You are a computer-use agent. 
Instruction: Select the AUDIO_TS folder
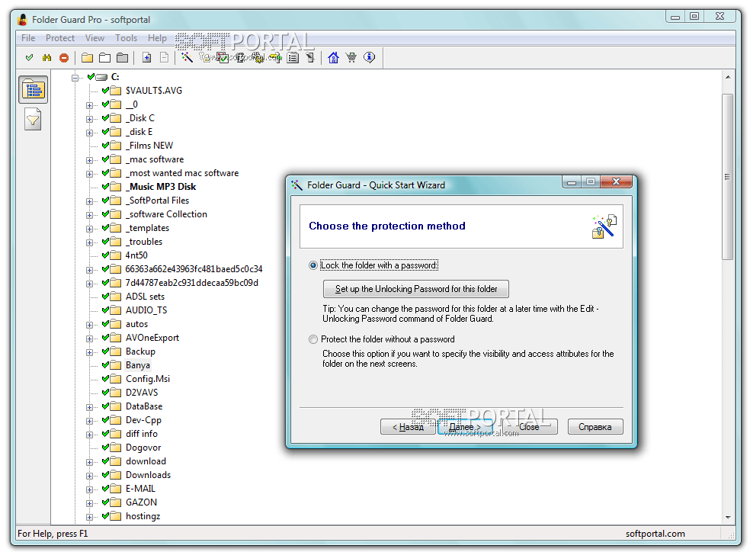pyautogui.click(x=146, y=310)
